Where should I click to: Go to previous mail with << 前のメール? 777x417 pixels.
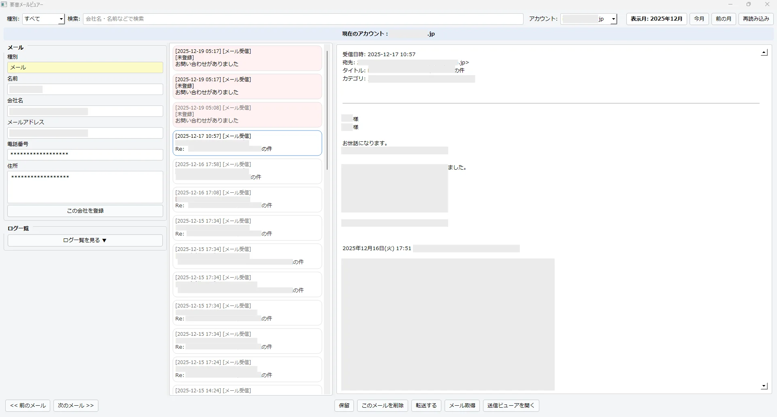coord(28,406)
